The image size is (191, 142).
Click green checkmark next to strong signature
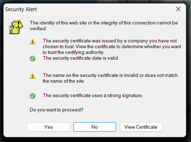[x=33, y=96]
